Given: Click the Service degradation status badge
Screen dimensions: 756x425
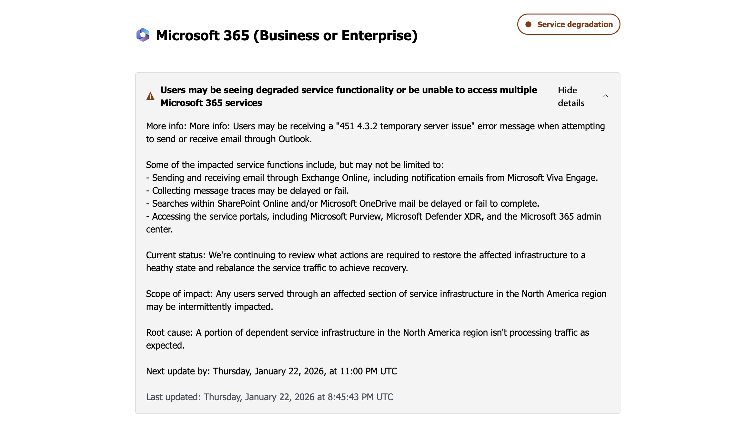Looking at the screenshot, I should [x=569, y=24].
